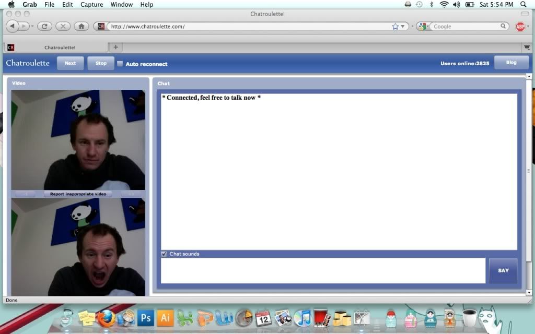
Task: Open the Window menu
Action: coord(121,4)
